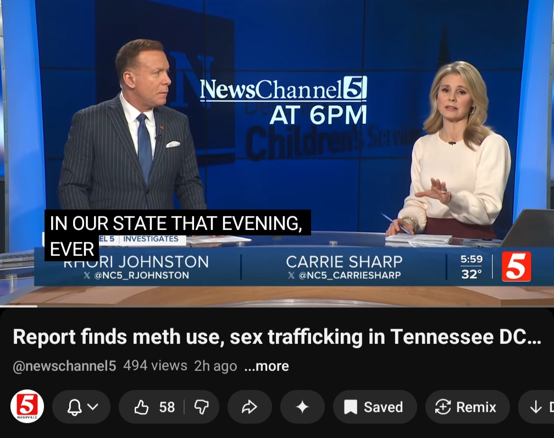Seek on the video progress bar
554x438 pixels.
point(277,306)
